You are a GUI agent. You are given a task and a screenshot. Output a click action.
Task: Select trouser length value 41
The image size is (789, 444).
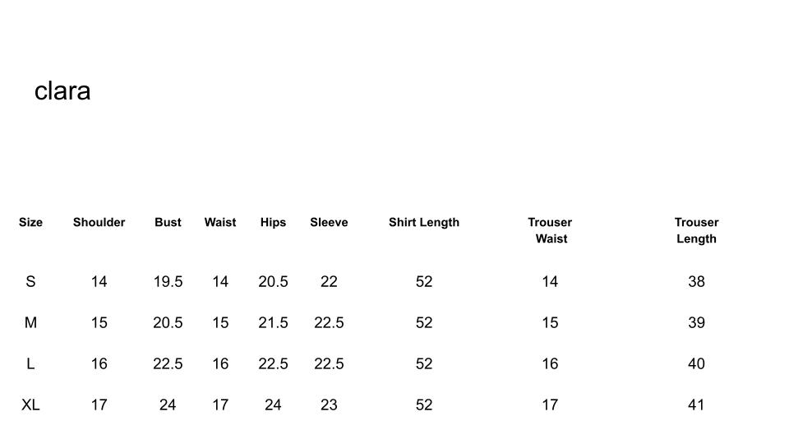click(696, 405)
